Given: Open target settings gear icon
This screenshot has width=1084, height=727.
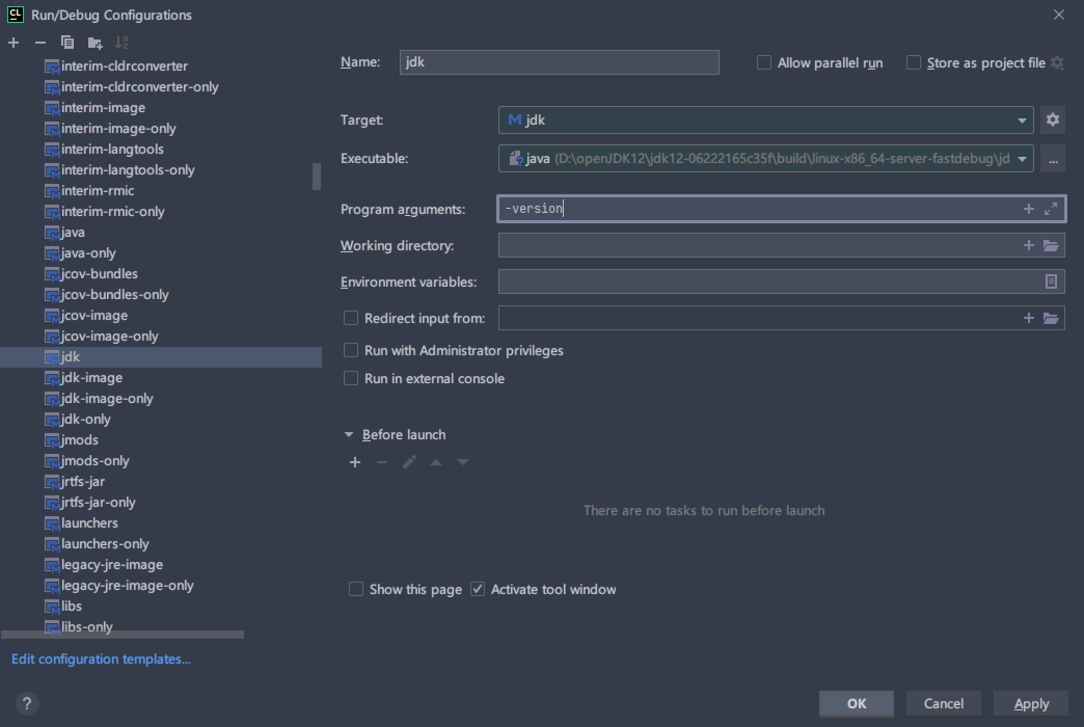Looking at the screenshot, I should [1053, 120].
